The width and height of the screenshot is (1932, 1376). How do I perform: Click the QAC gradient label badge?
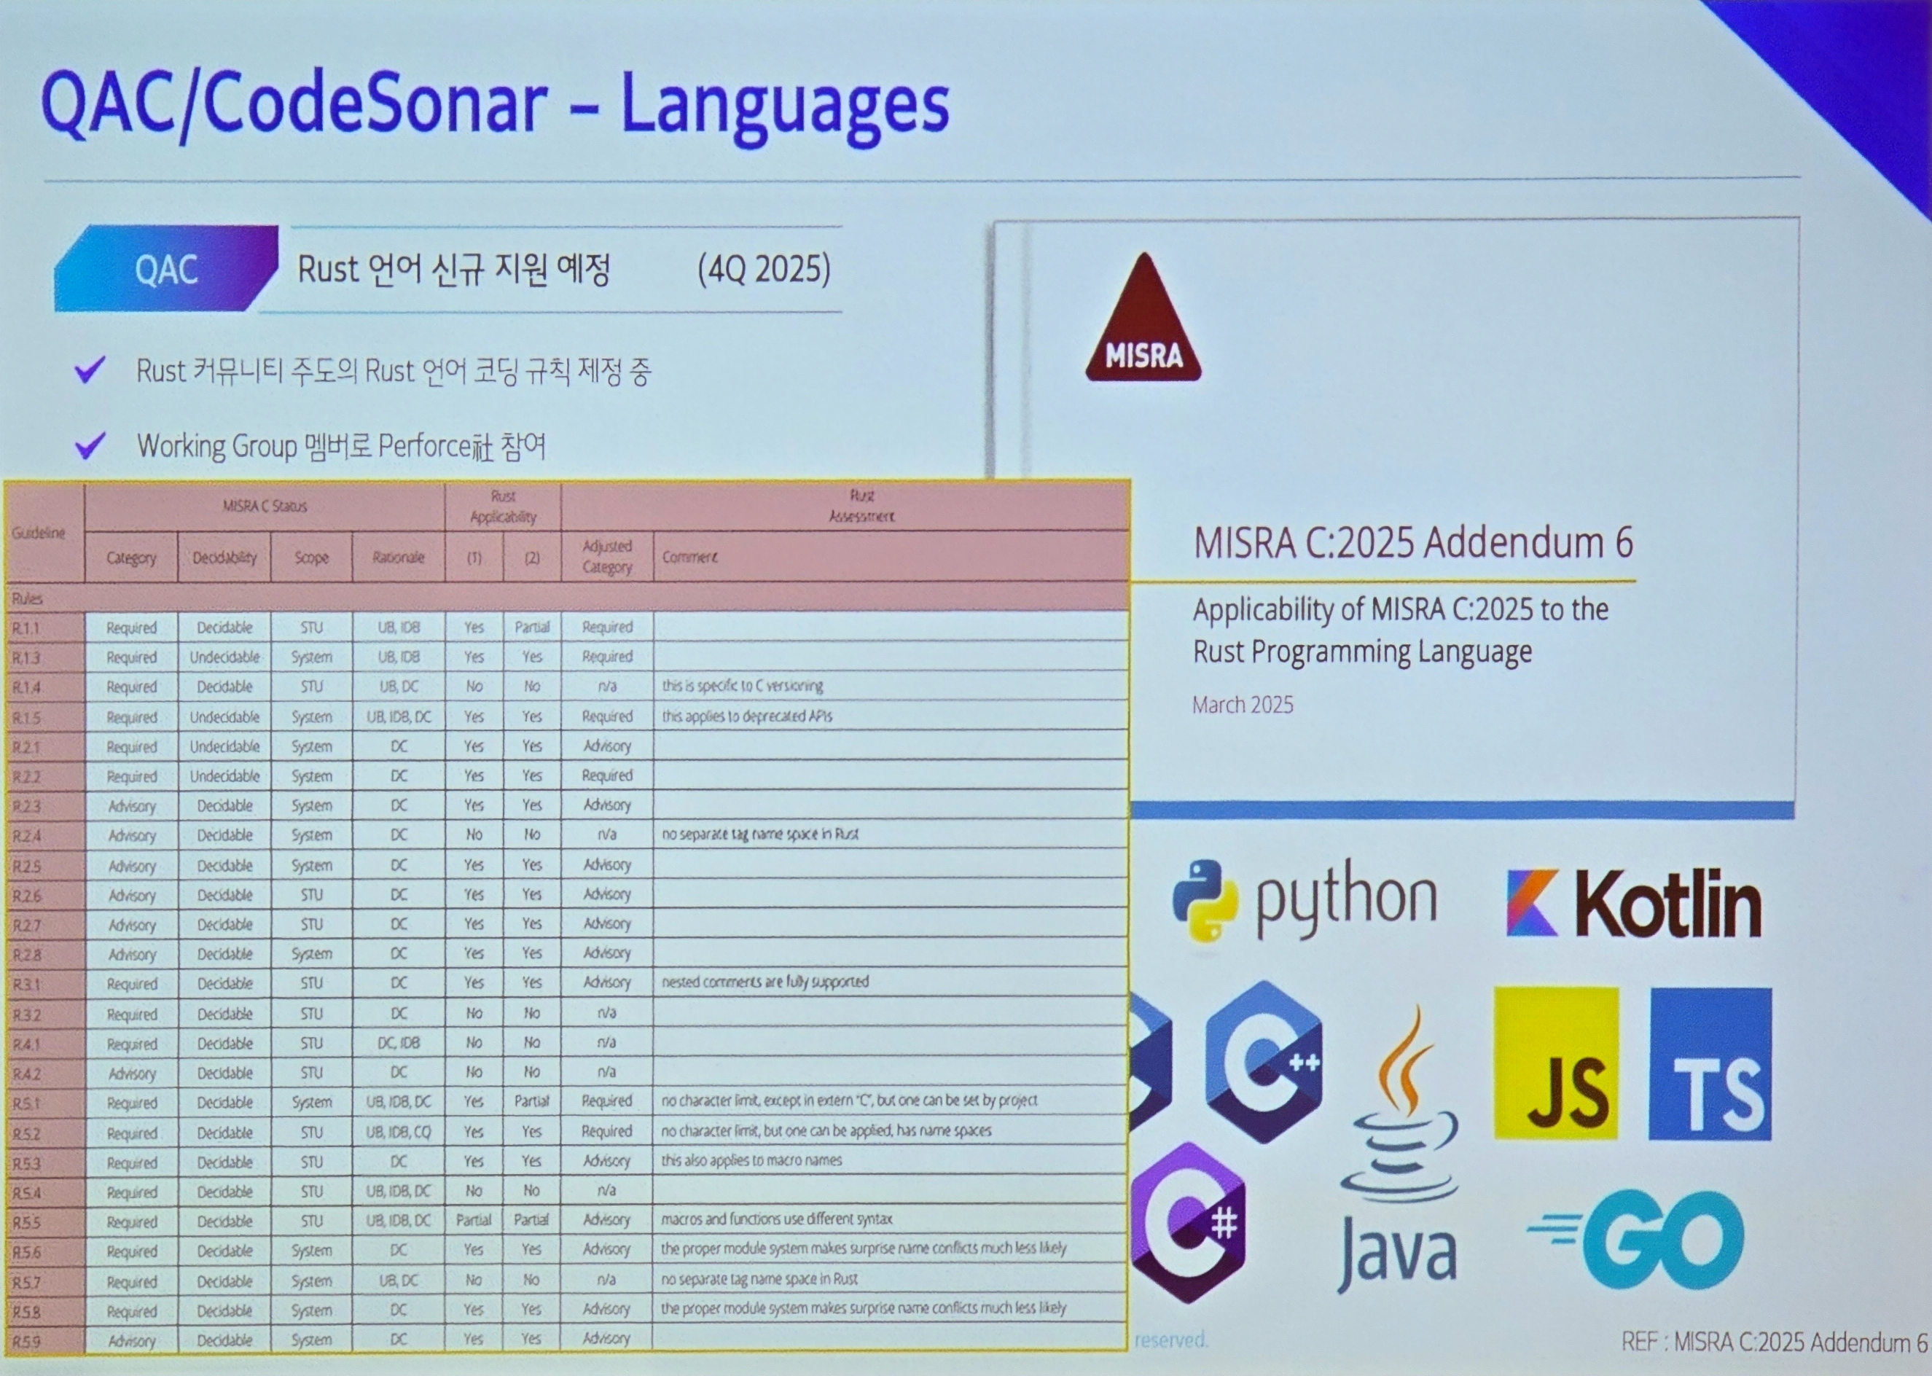click(x=166, y=270)
